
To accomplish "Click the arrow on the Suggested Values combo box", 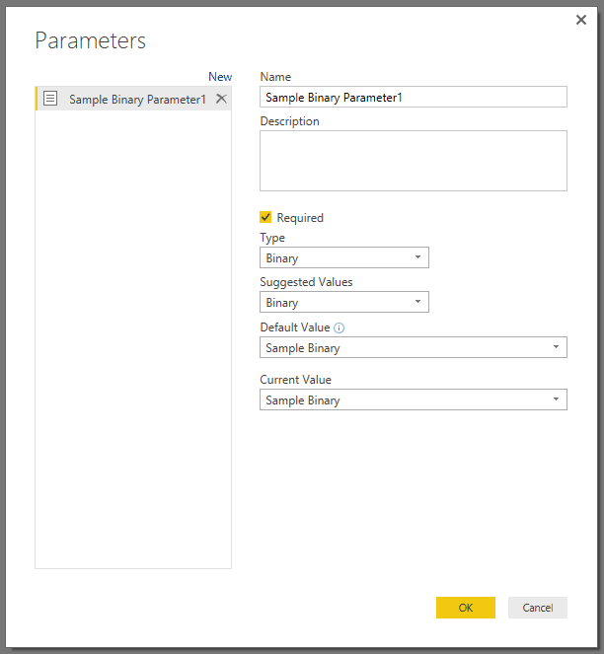I will (417, 303).
